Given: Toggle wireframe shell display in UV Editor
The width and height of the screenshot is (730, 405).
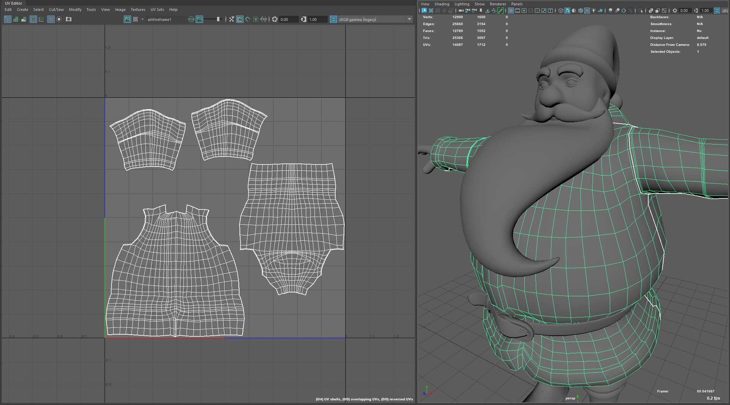Looking at the screenshot, I should (8, 19).
